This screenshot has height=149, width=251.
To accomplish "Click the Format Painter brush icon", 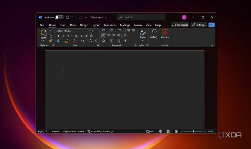I will 51,41.
